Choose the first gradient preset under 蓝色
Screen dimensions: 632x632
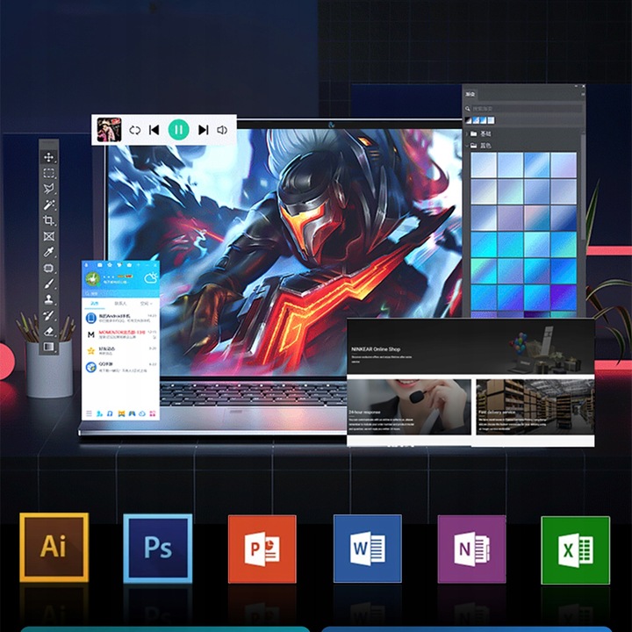coord(484,165)
